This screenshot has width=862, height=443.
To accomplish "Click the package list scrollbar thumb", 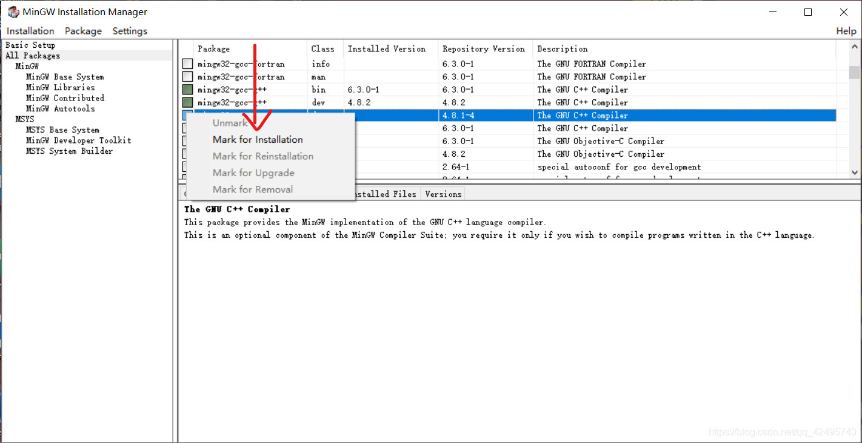I will tap(855, 72).
